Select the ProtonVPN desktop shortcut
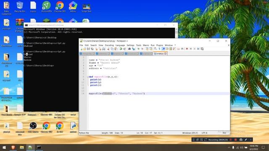Viewport: 269px width, 151px height. coord(47,7)
